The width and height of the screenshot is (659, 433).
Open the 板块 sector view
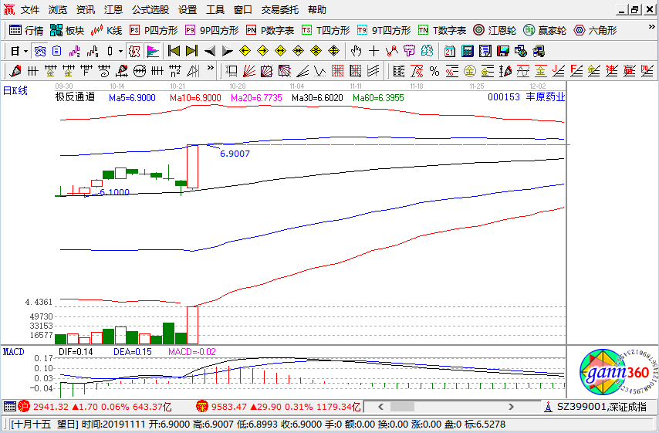click(67, 30)
